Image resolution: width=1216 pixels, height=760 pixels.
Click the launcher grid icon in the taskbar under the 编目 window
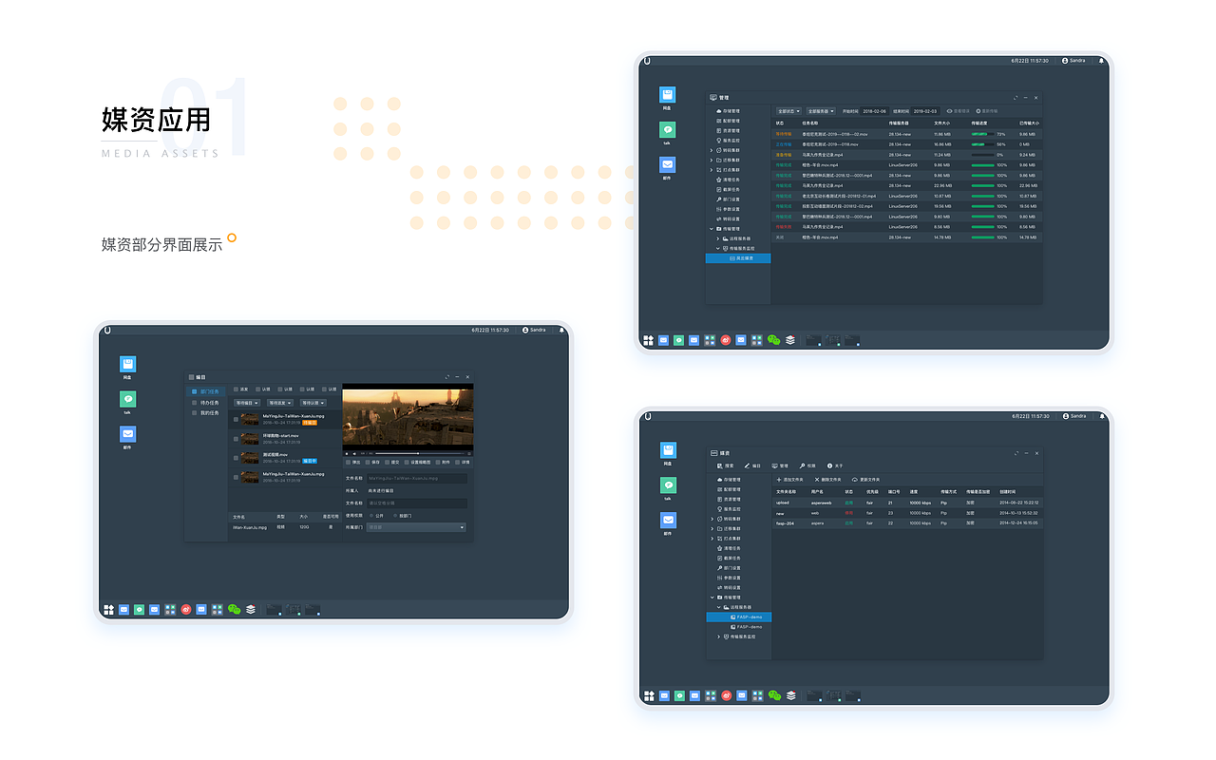tap(108, 609)
